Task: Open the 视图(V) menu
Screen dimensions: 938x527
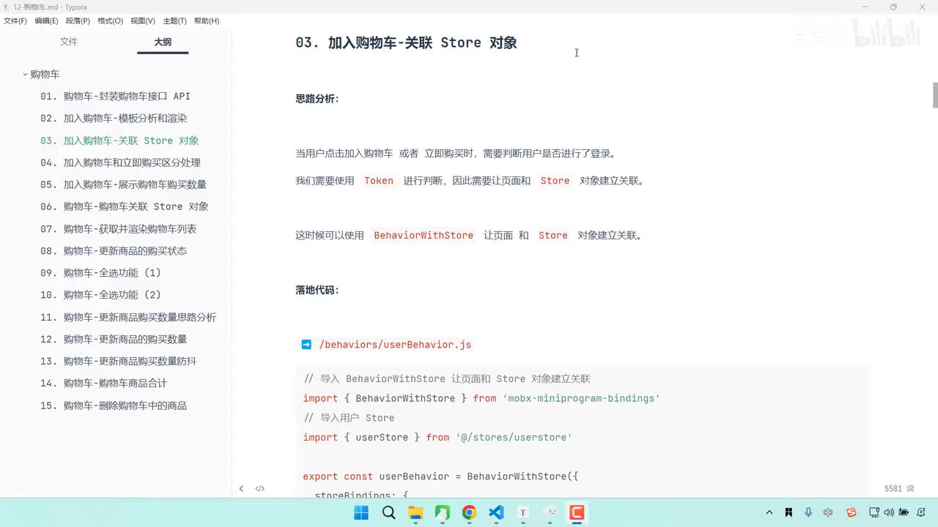Action: [x=143, y=21]
